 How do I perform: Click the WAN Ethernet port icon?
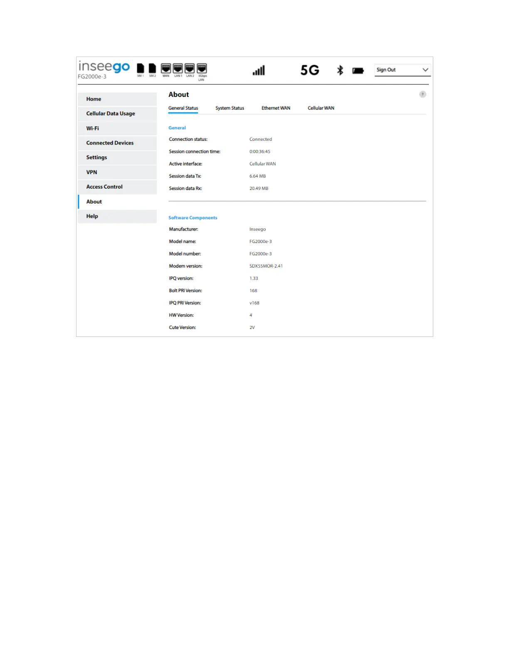click(166, 69)
